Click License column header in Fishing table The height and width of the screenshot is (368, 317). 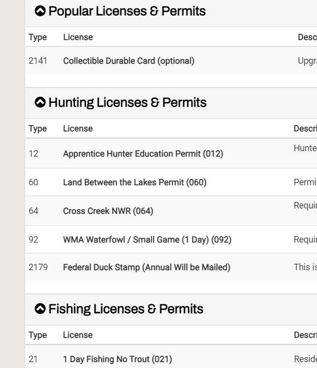78,335
